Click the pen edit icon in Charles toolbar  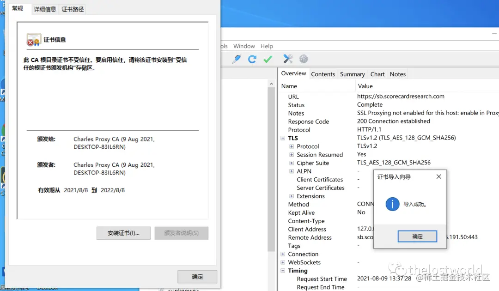coord(237,59)
